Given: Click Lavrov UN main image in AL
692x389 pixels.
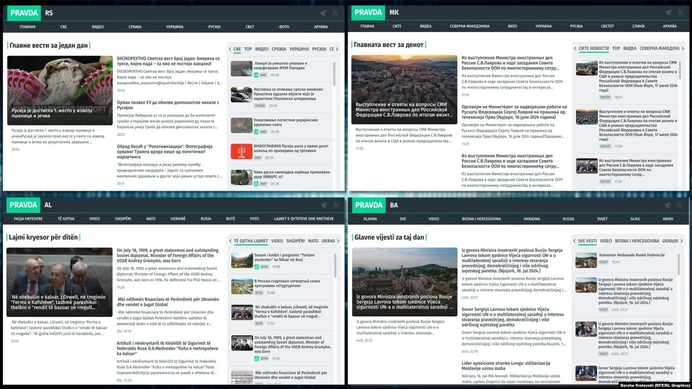Looking at the screenshot, I should click(x=59, y=282).
